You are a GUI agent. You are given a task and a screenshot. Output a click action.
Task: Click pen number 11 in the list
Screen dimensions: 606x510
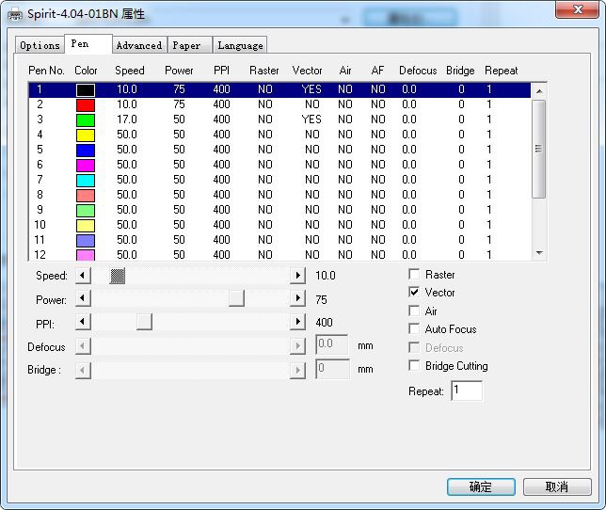coord(40,240)
